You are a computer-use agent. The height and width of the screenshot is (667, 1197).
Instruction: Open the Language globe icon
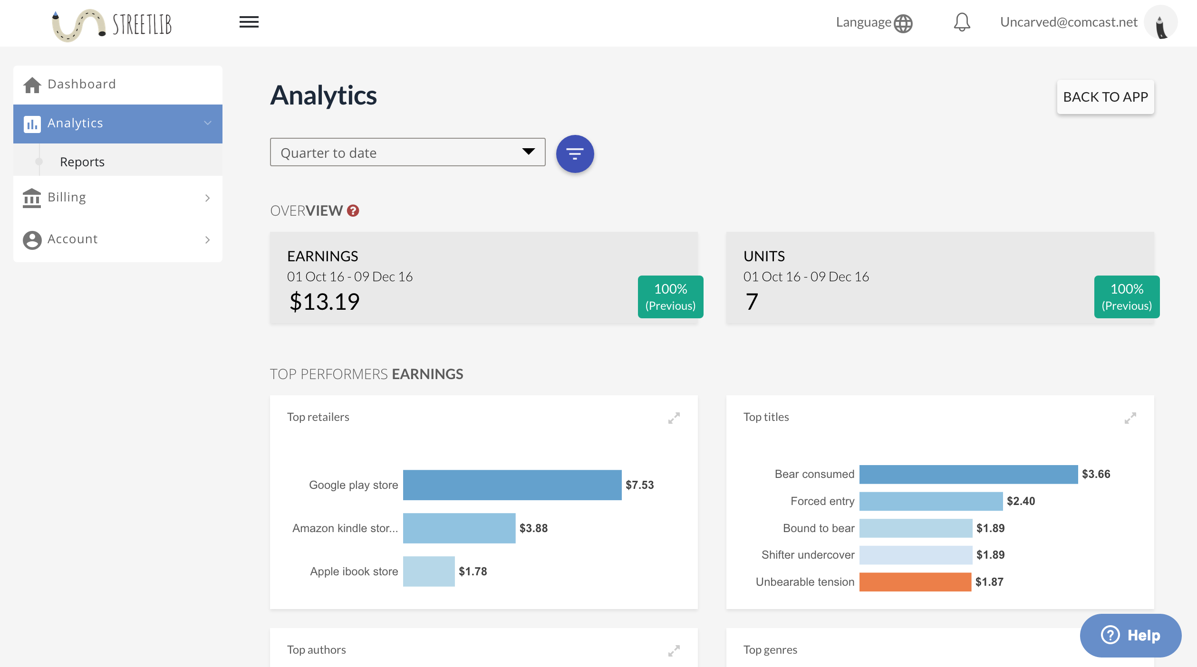click(903, 23)
